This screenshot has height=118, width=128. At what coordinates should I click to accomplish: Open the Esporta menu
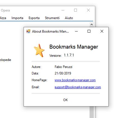tap(34, 18)
